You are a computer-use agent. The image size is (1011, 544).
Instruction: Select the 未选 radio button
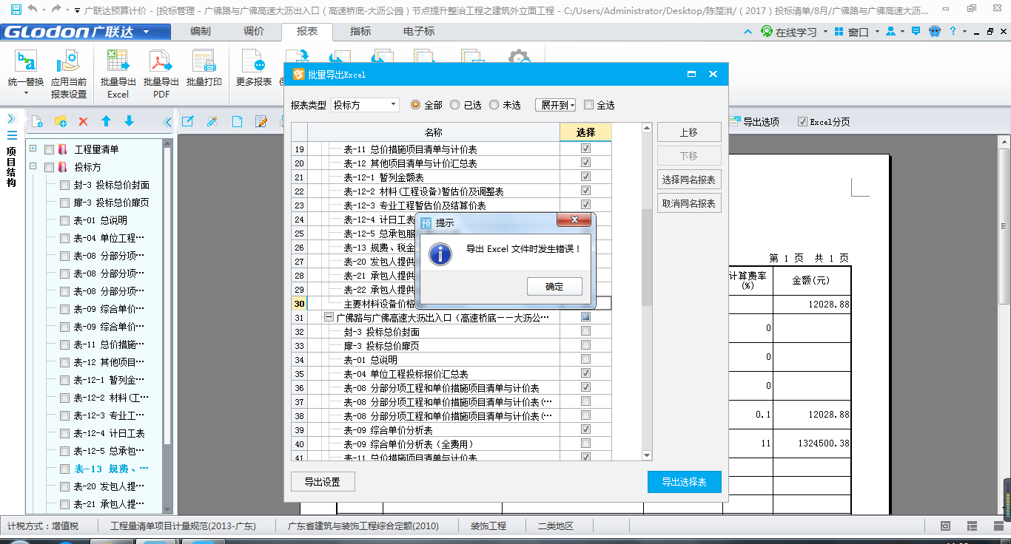tap(494, 105)
